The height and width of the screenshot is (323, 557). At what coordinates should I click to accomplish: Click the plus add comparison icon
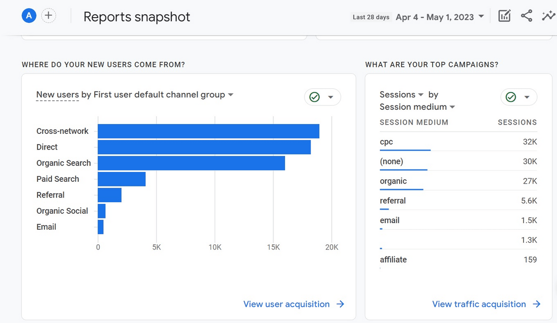coord(49,16)
